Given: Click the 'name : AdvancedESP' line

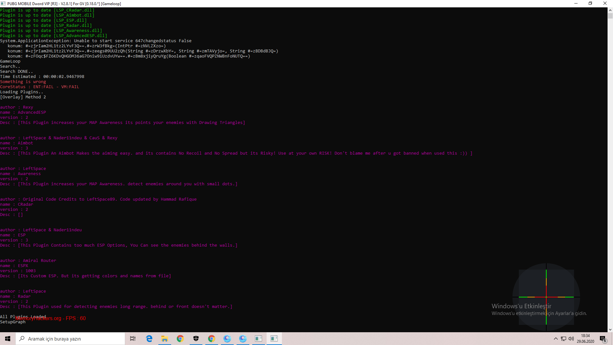Looking at the screenshot, I should [x=23, y=112].
